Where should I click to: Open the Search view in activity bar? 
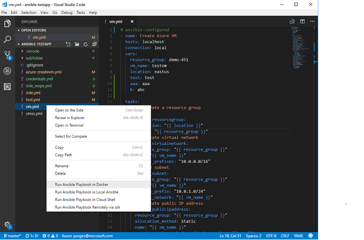[x=7, y=39]
